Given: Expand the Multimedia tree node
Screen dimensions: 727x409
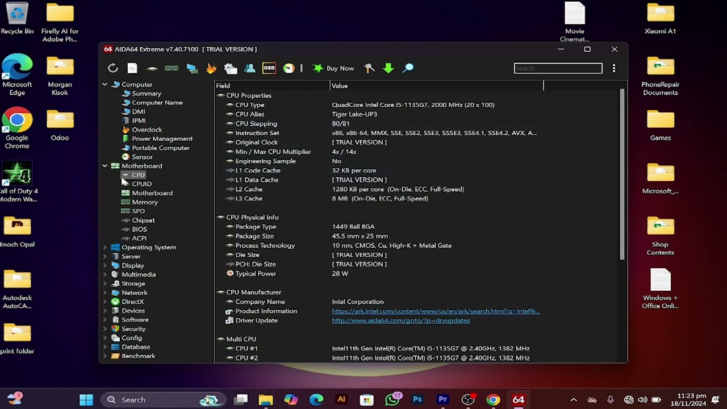Looking at the screenshot, I should 105,275.
